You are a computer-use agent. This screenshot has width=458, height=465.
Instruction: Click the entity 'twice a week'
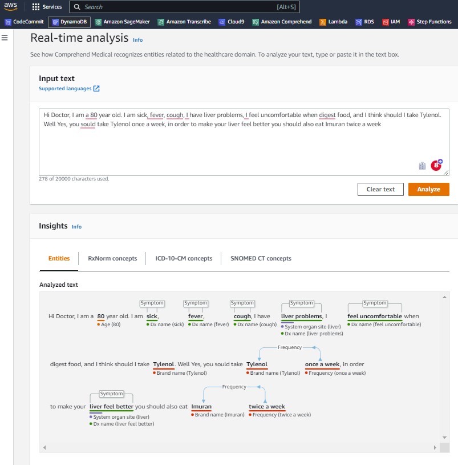[x=267, y=407]
